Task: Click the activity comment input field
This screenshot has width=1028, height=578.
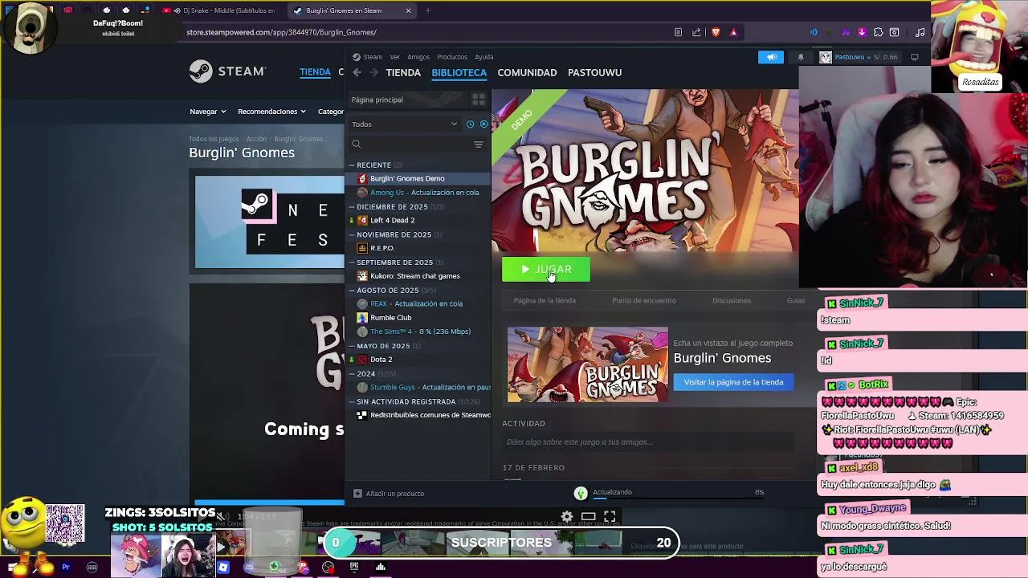Action: [647, 442]
